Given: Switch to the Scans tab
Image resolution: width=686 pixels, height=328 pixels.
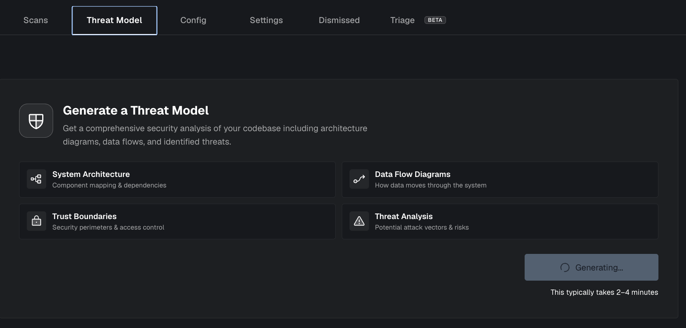Looking at the screenshot, I should pyautogui.click(x=36, y=20).
